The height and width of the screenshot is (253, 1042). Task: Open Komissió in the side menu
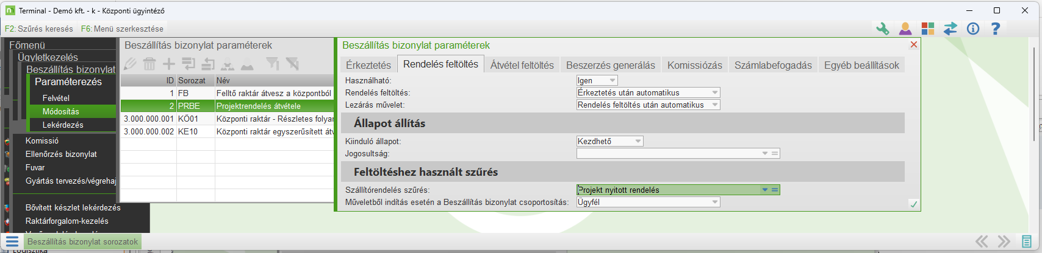[x=42, y=140]
